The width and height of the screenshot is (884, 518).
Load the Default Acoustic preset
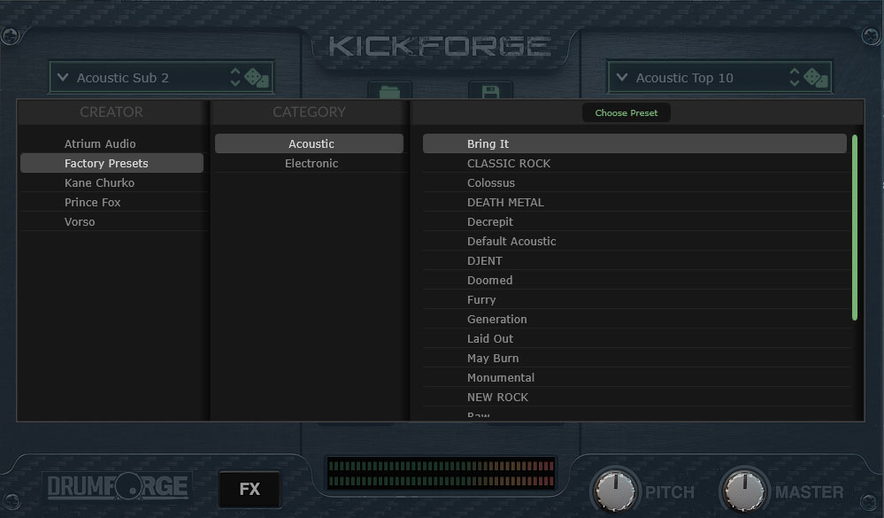pyautogui.click(x=634, y=241)
